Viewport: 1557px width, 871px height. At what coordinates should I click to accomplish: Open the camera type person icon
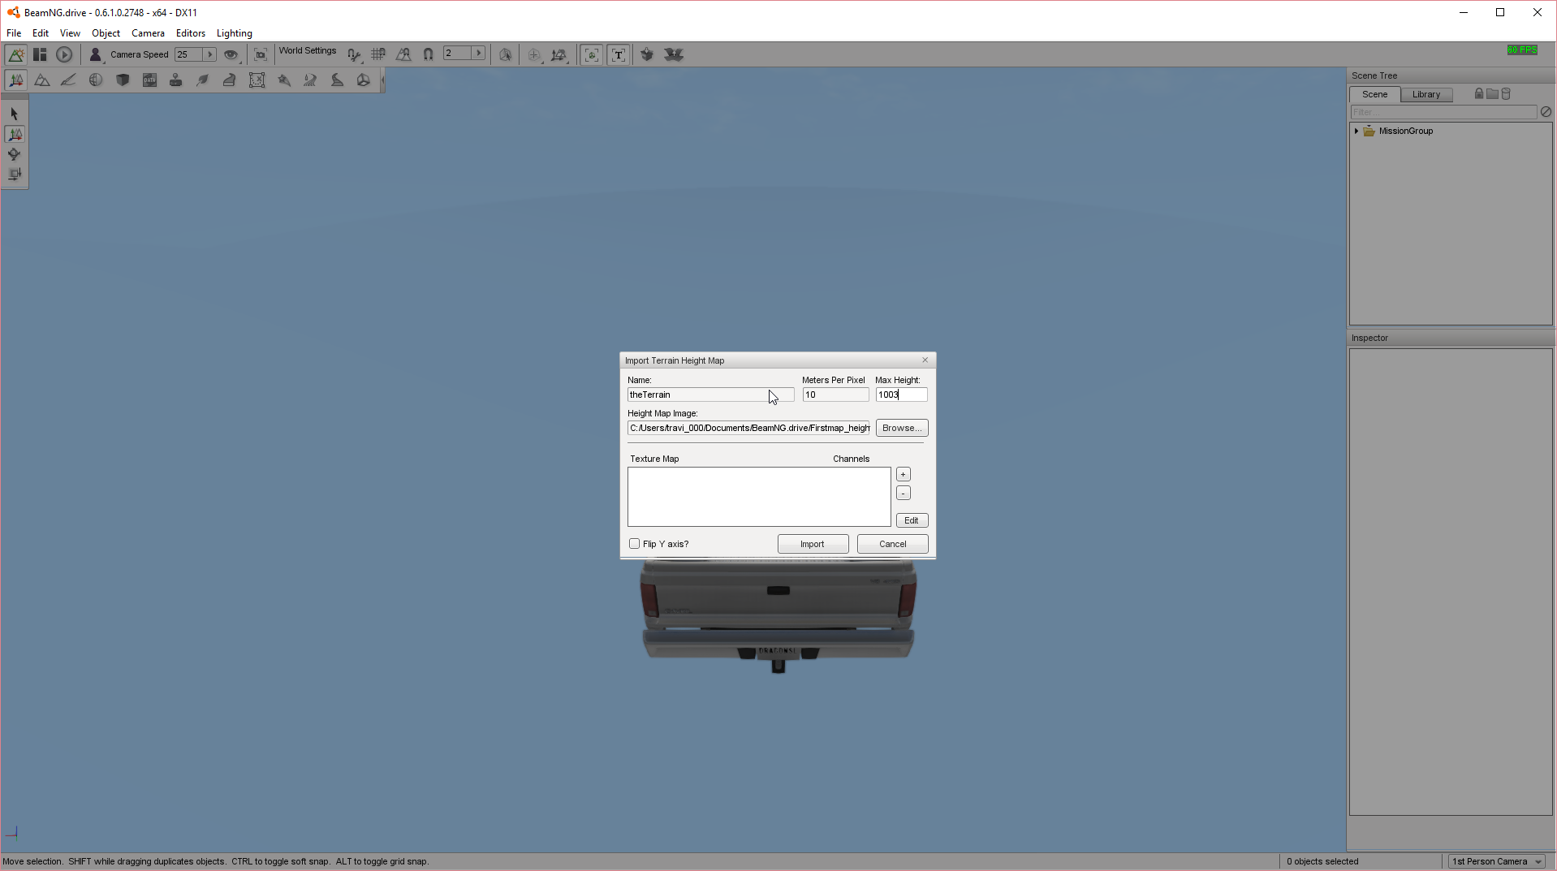(x=95, y=54)
